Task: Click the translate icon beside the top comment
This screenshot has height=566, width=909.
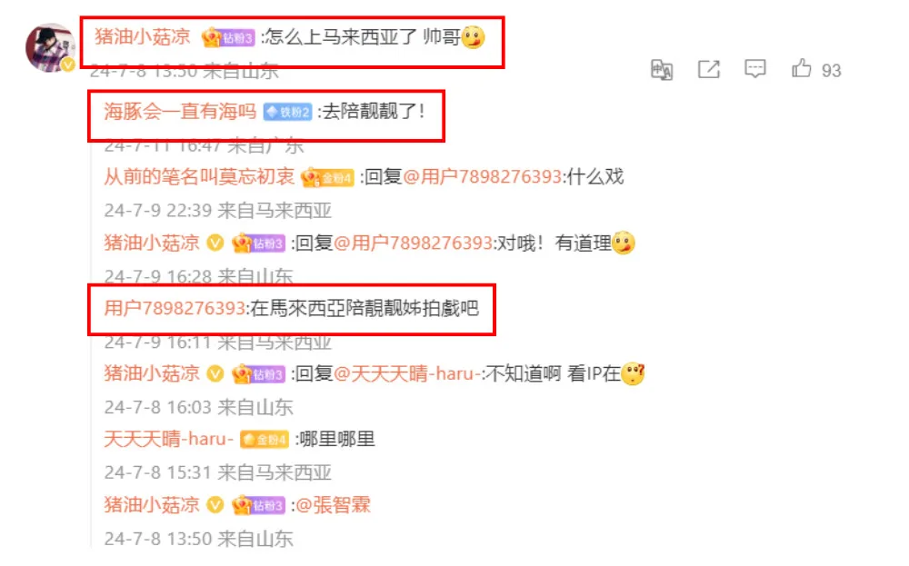Action: (662, 70)
